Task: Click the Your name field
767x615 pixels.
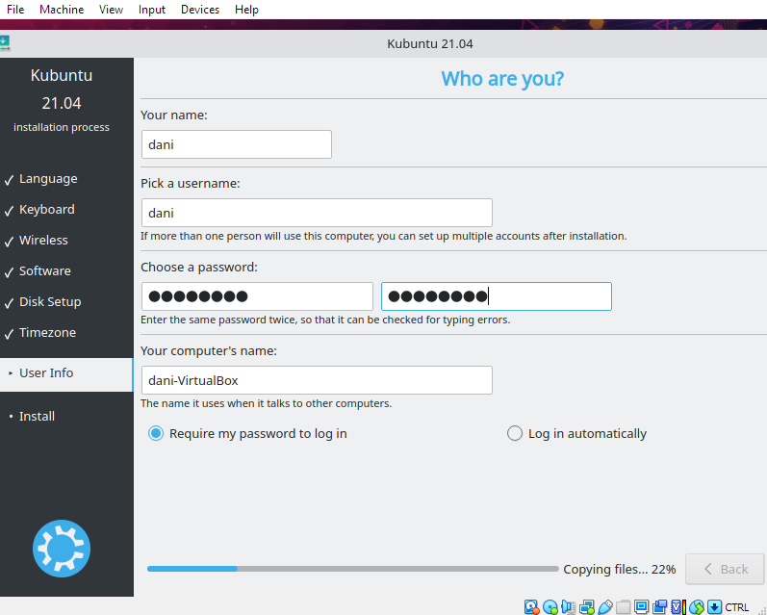Action: tap(237, 144)
